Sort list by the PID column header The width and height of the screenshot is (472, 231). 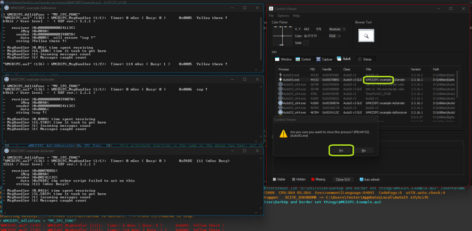pyautogui.click(x=314, y=69)
